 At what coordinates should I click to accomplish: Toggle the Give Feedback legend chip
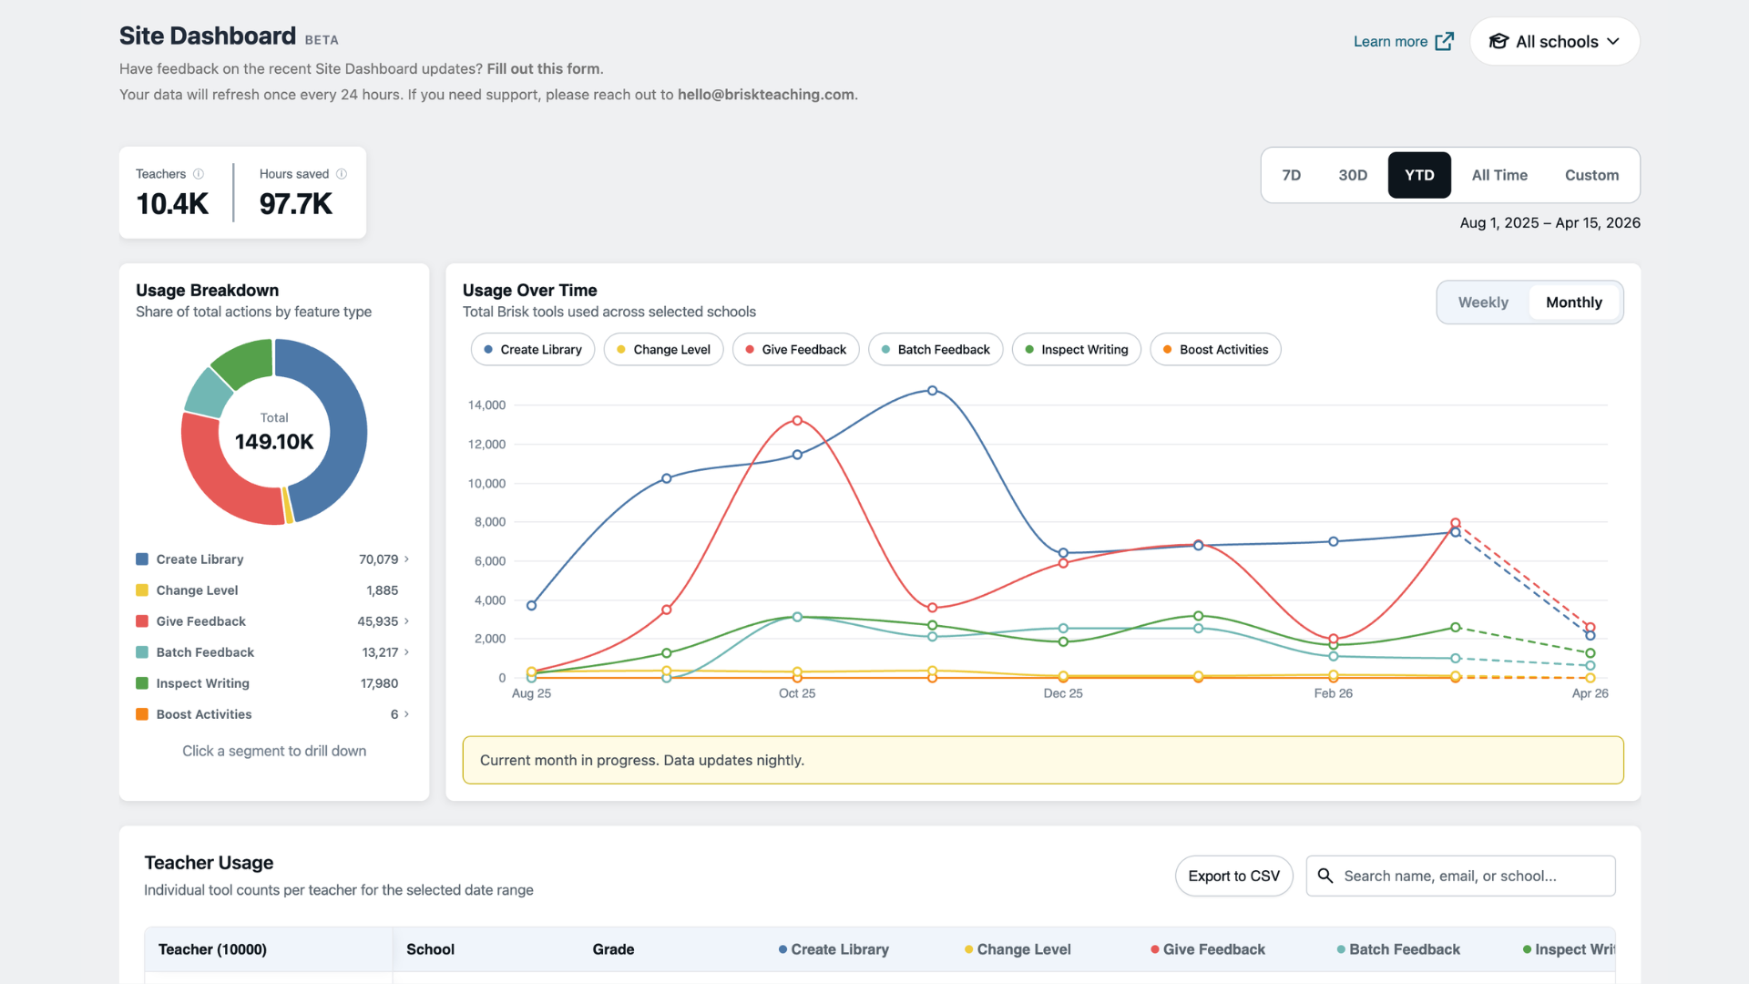[x=795, y=350]
